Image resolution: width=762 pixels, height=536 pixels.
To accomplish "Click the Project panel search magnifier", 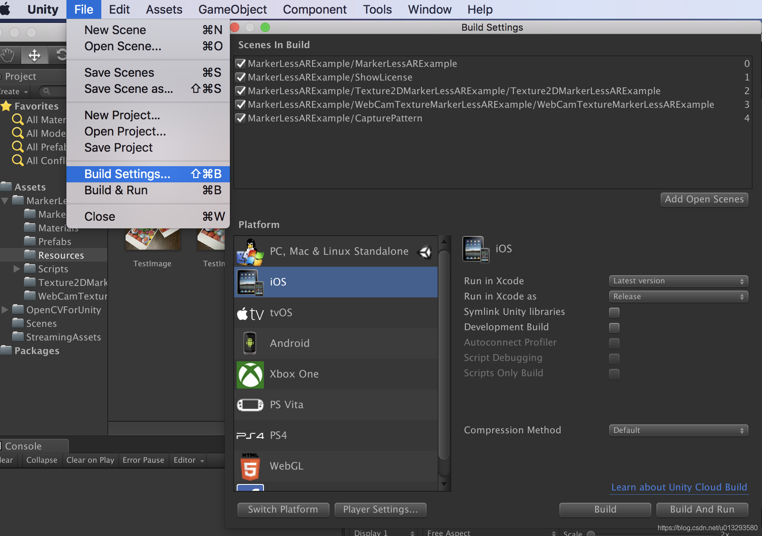I will pyautogui.click(x=47, y=91).
